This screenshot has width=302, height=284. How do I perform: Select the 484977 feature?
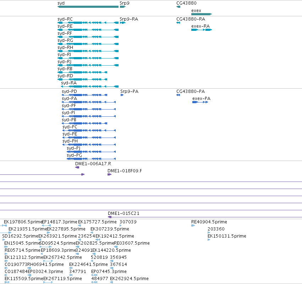point(94,283)
